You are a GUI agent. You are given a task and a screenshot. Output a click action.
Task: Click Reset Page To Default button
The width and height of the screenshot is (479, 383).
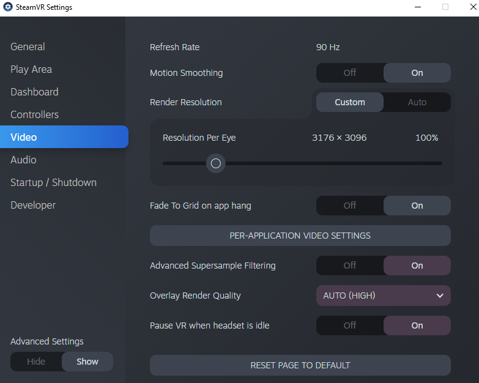click(300, 365)
